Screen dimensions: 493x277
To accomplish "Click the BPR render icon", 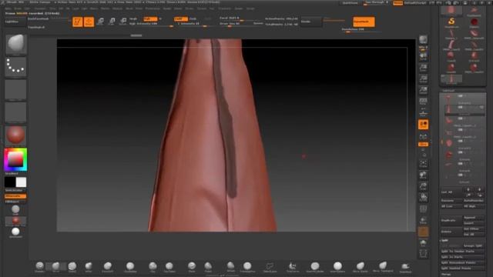I will (423, 39).
